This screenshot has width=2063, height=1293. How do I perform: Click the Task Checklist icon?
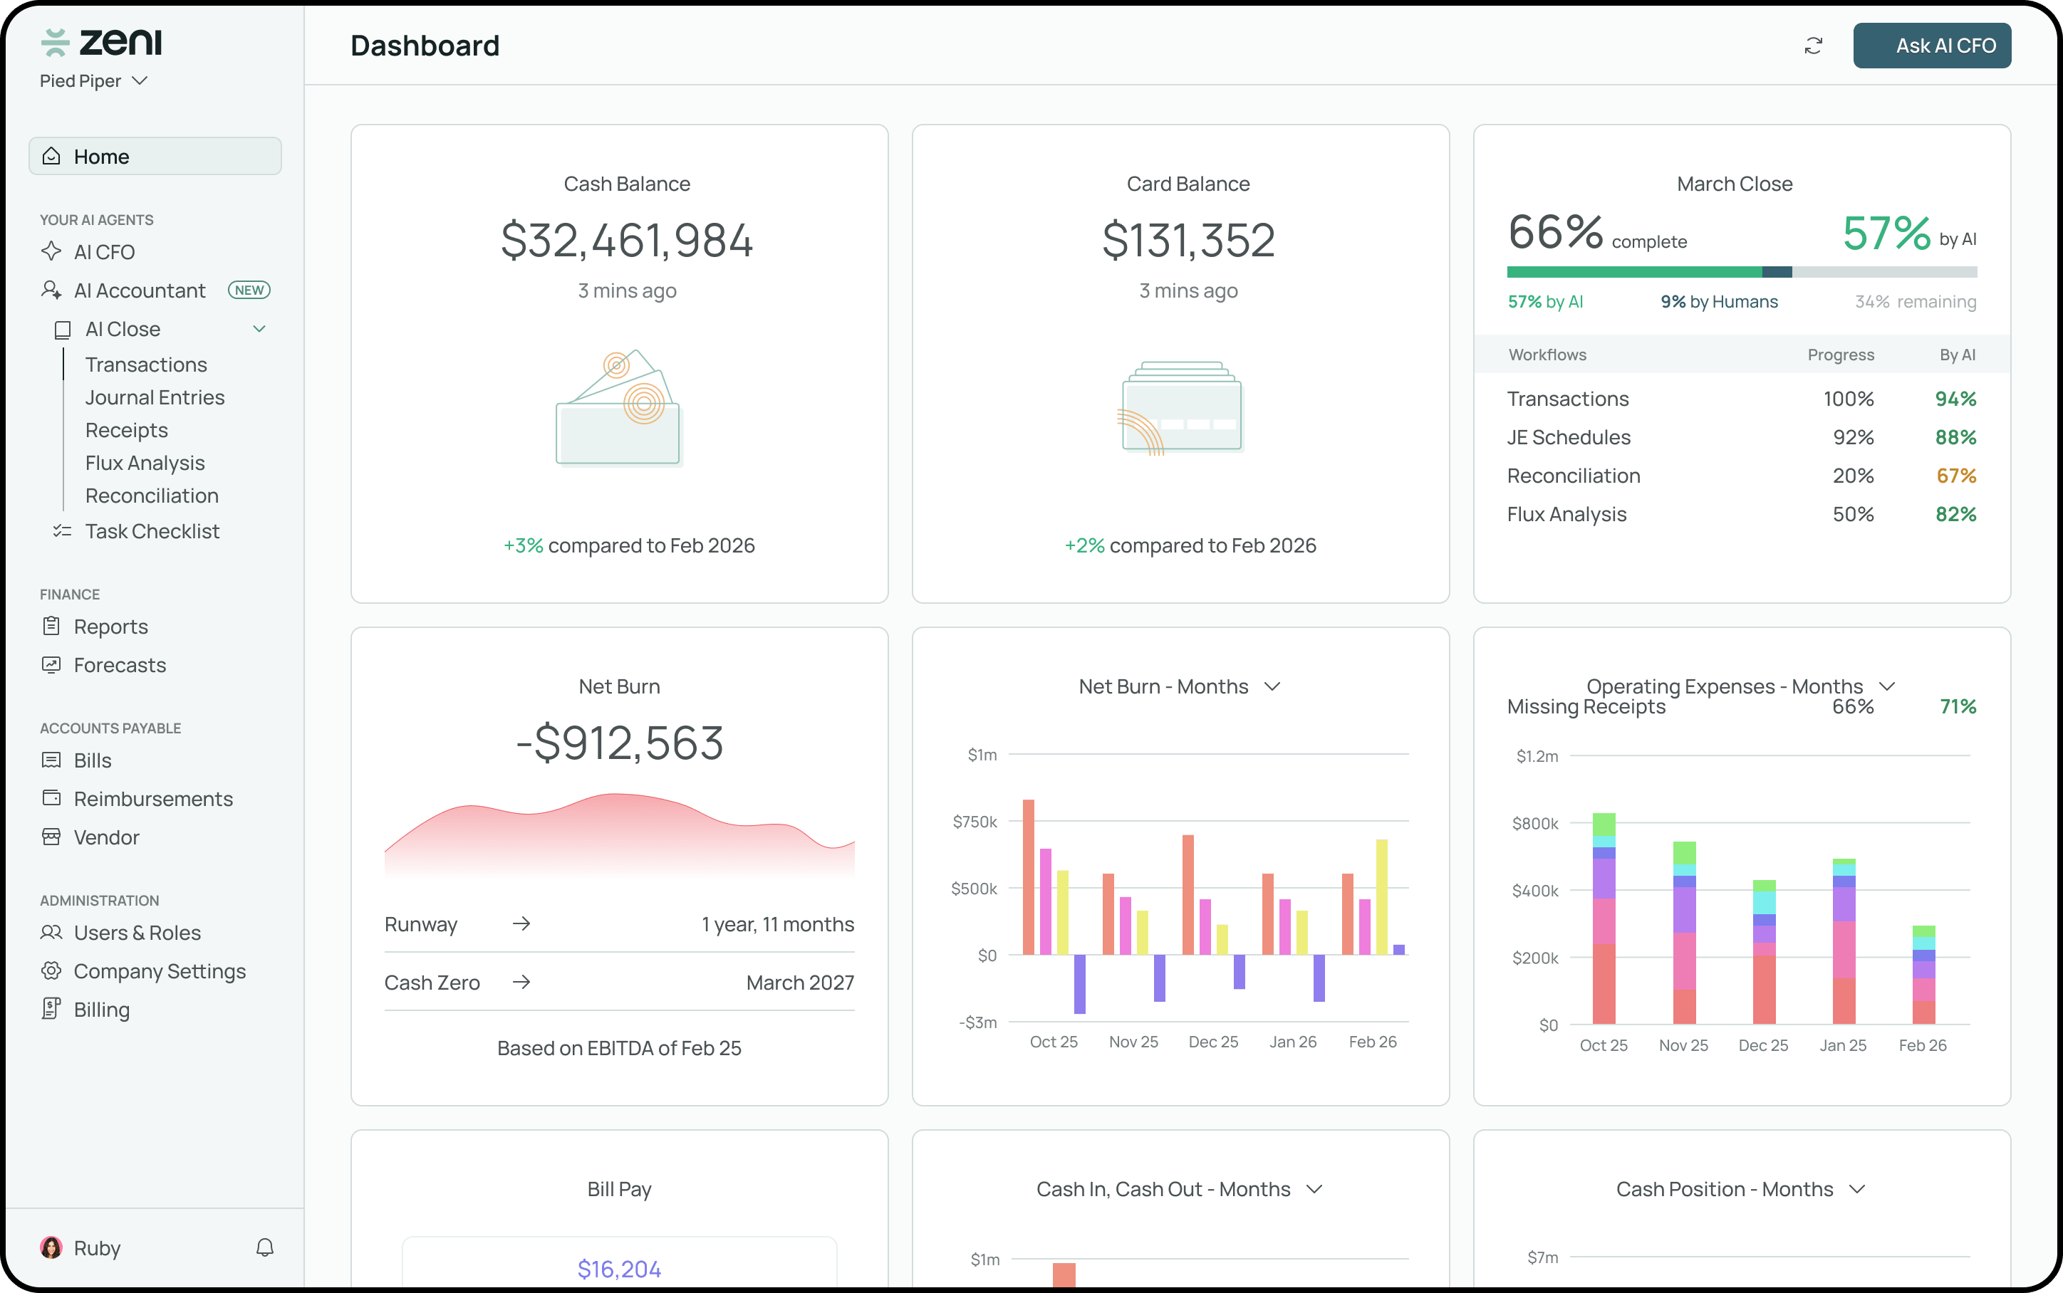[61, 531]
